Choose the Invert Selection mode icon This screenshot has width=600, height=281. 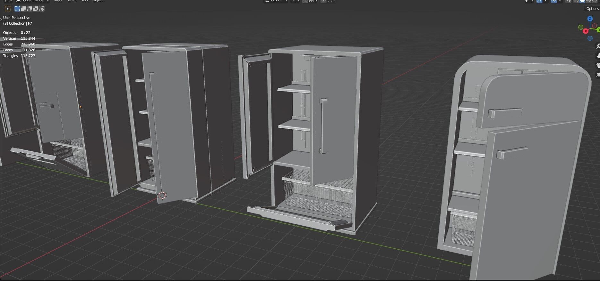coord(36,9)
